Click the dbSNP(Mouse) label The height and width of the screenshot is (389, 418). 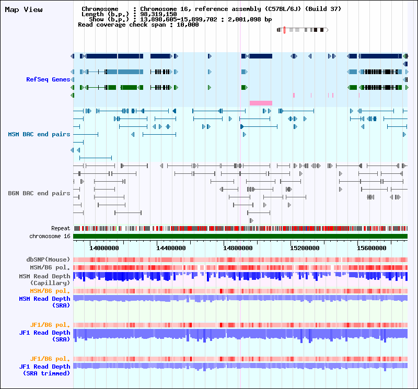click(x=48, y=260)
